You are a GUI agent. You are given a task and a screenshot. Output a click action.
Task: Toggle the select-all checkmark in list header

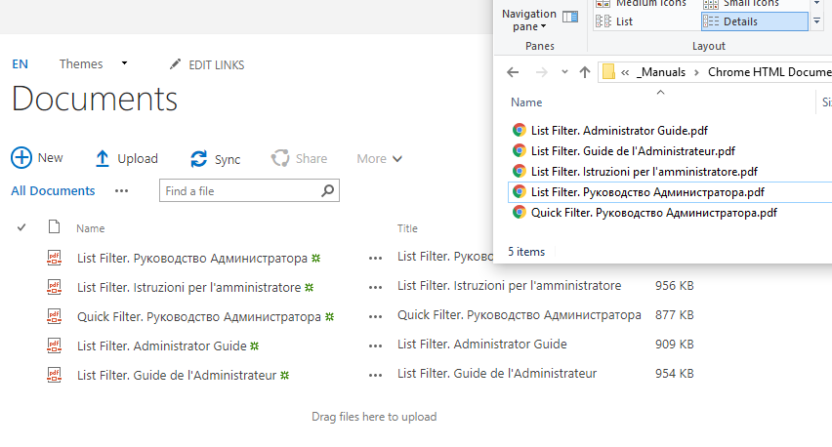click(x=21, y=227)
